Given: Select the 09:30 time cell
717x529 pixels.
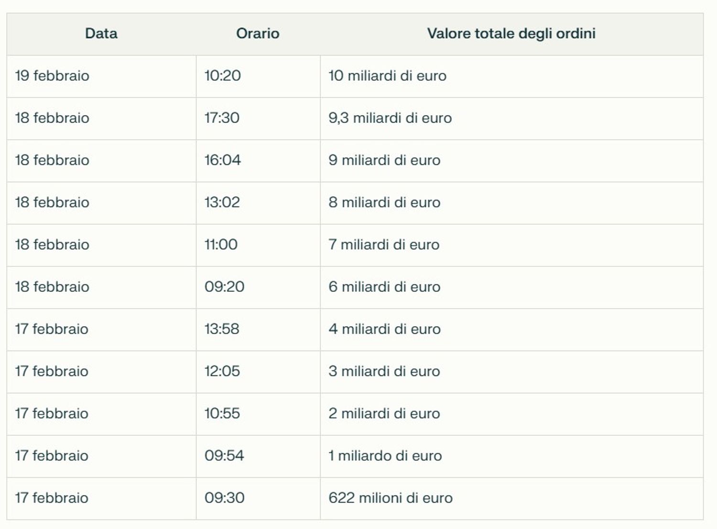Looking at the screenshot, I should click(x=224, y=498).
